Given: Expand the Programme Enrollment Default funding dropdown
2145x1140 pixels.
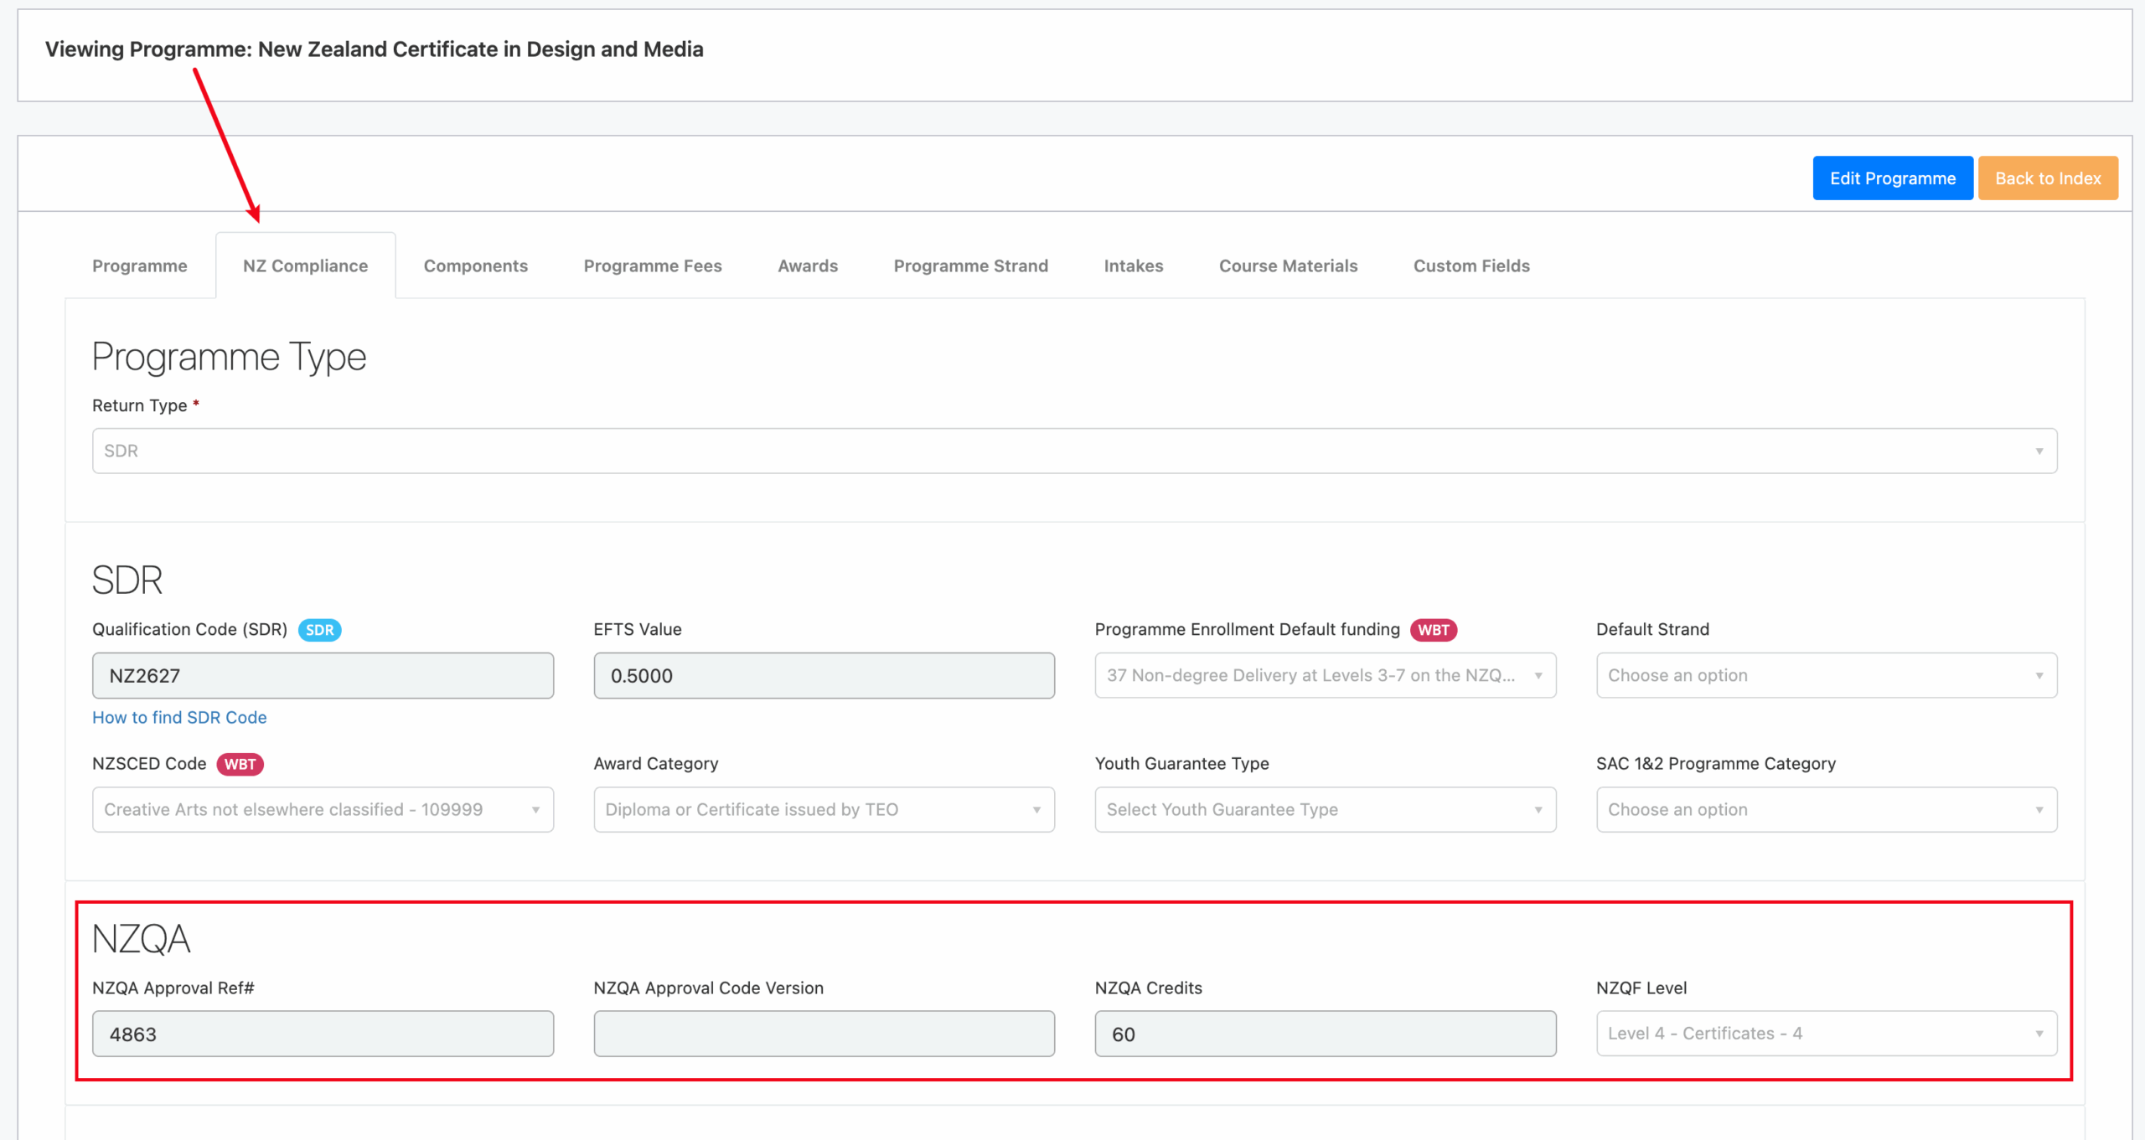Looking at the screenshot, I should 1325,675.
